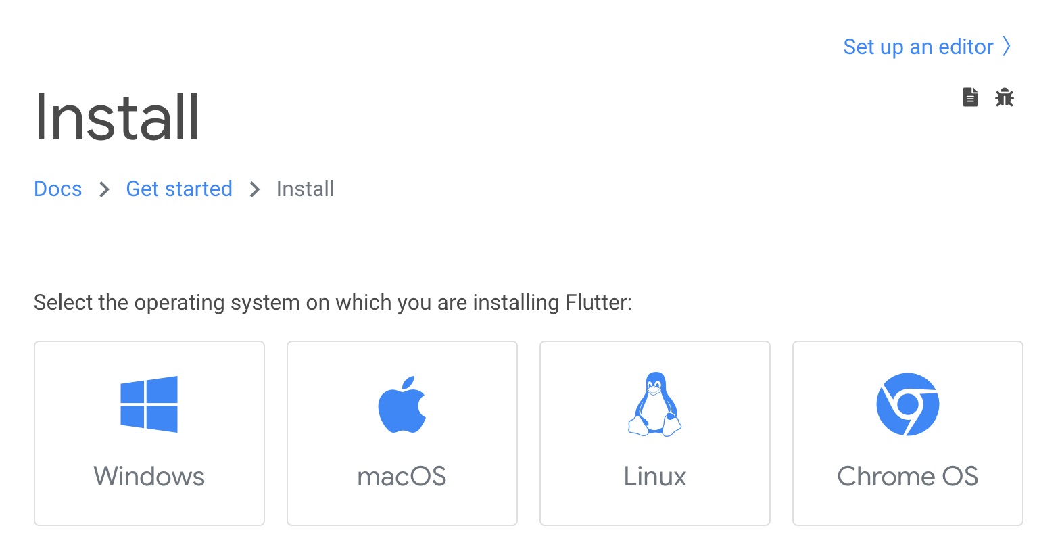This screenshot has height=549, width=1060.
Task: Pick the Linux label text
Action: [x=654, y=477]
